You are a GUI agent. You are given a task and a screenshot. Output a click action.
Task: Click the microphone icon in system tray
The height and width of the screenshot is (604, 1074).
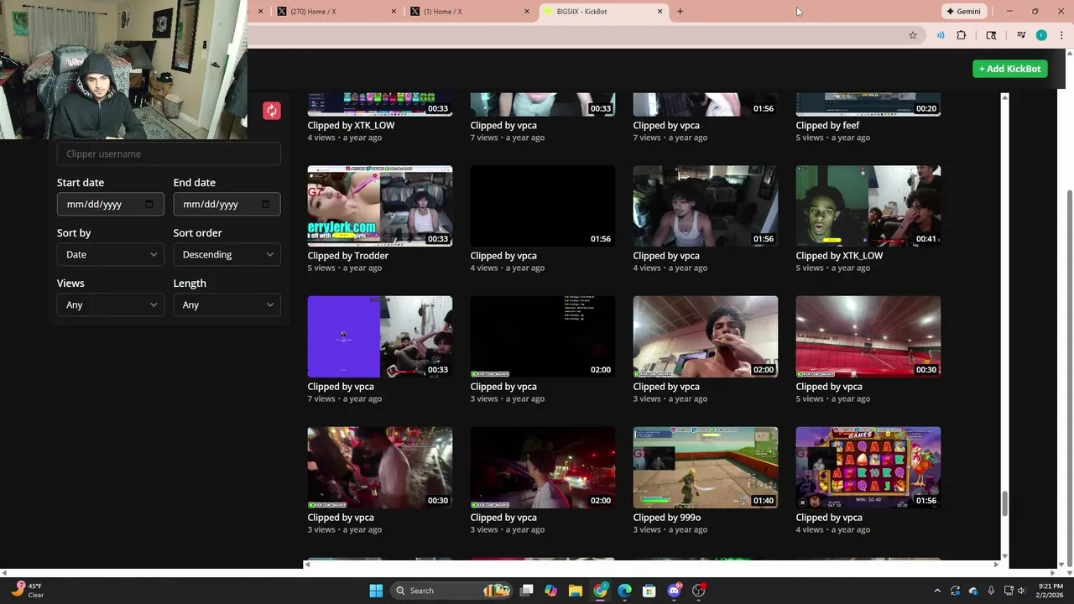click(x=991, y=591)
